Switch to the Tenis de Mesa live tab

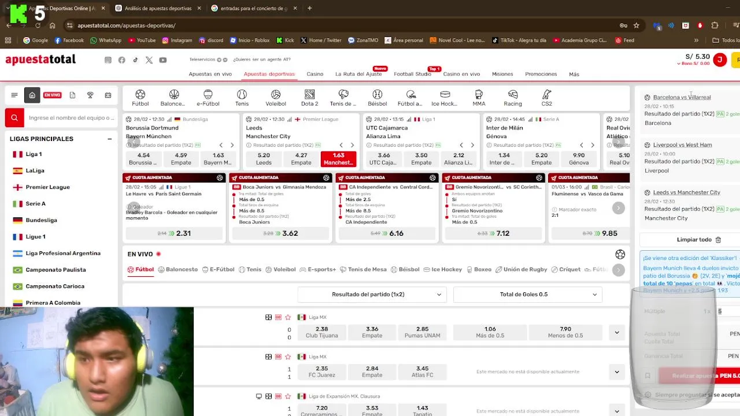(363, 269)
